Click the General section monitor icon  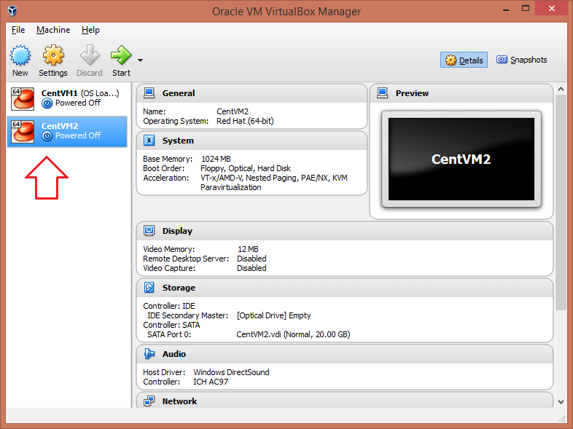(x=149, y=93)
